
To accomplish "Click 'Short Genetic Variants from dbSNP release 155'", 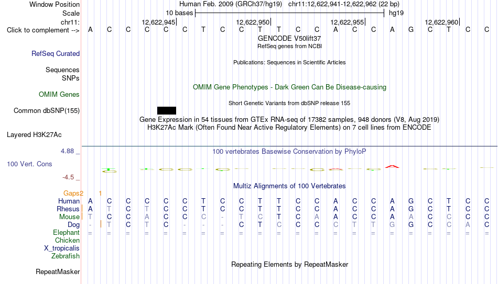I will [x=289, y=104].
